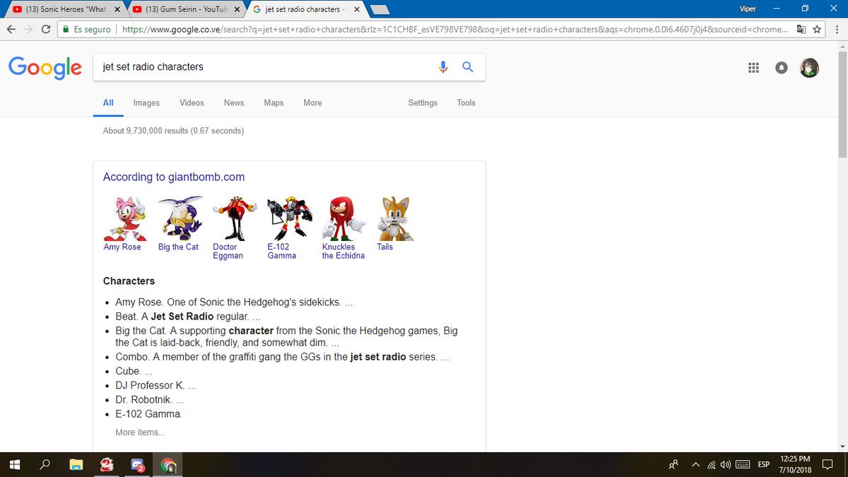This screenshot has height=477, width=848.
Task: Click the E-102 Gamma character image
Action: [290, 218]
